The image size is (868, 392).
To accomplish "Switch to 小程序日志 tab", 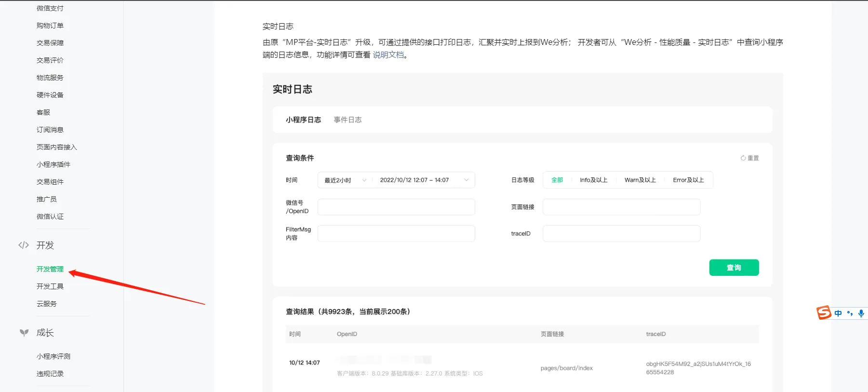I will pyautogui.click(x=303, y=120).
